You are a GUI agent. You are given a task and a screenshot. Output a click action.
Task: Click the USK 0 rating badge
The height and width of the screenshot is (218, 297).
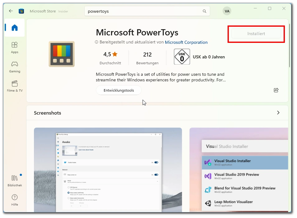pos(182,57)
